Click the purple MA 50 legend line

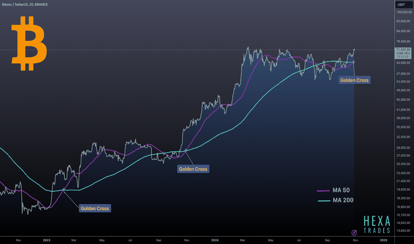click(323, 190)
